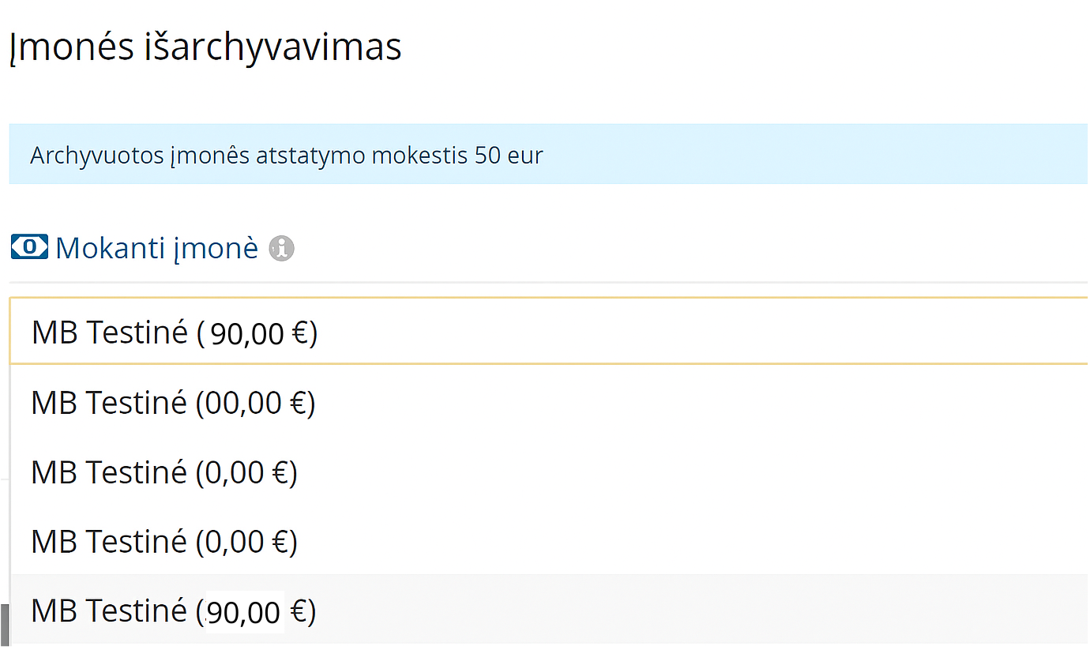Click the grey info icon after Mokanti įmonę
Screen dimensions: 1090x650
pyautogui.click(x=282, y=249)
